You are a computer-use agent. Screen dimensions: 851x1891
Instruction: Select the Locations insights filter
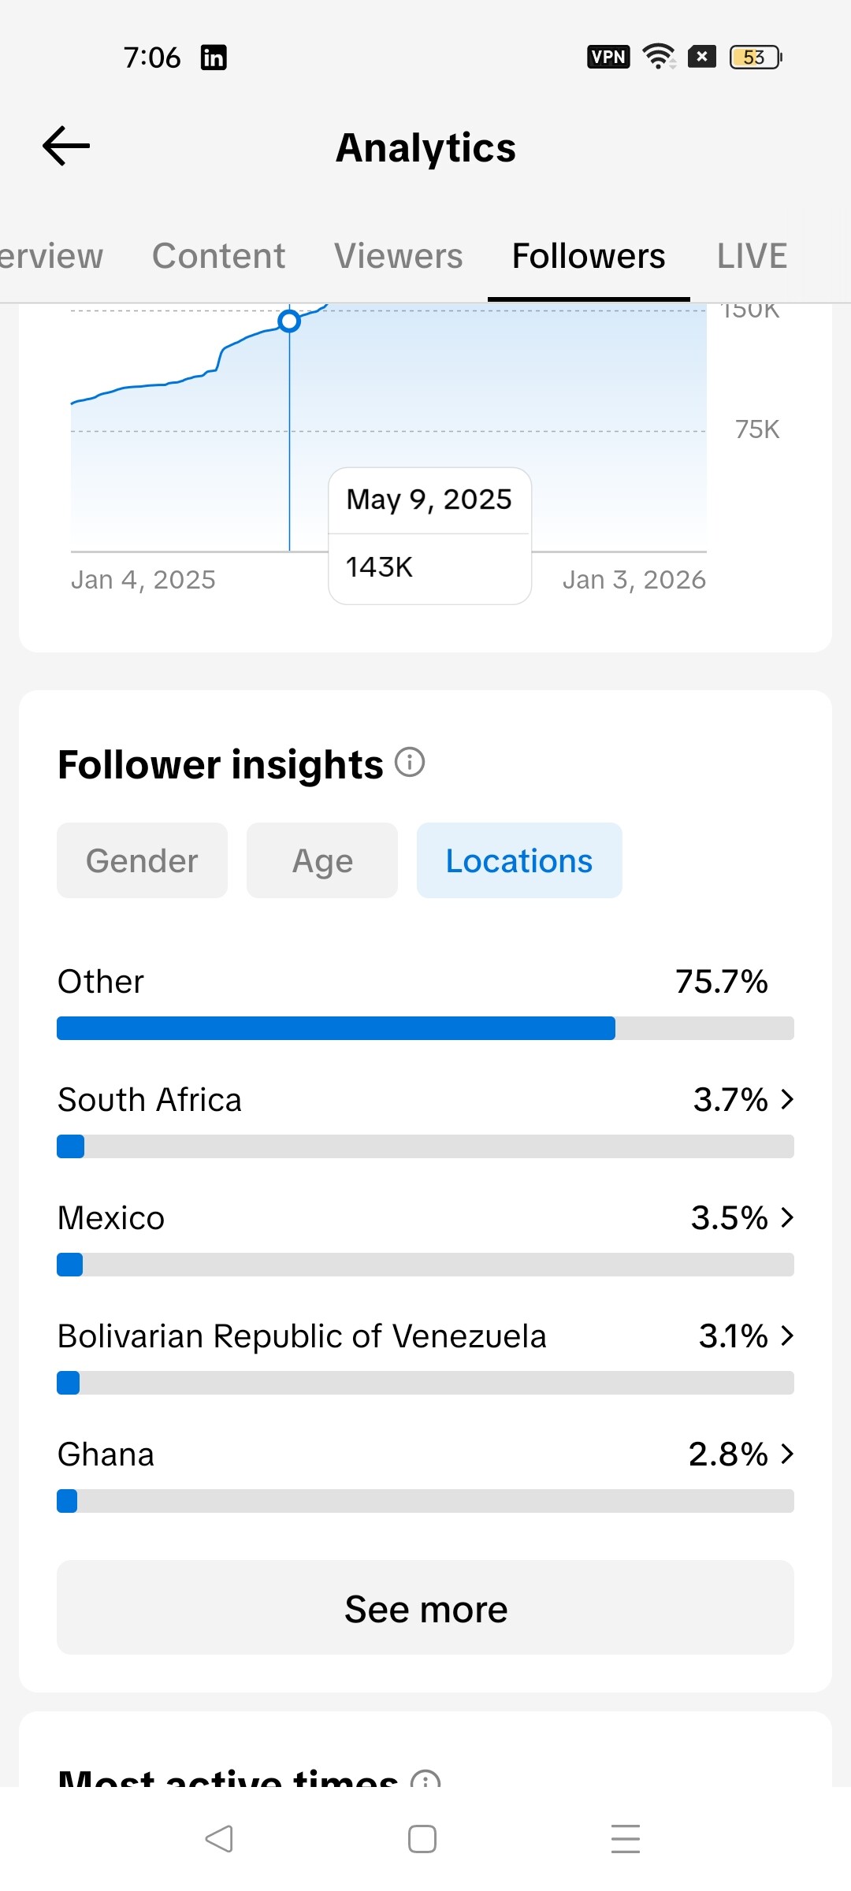(x=519, y=860)
